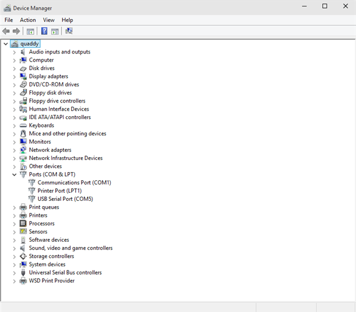The image size is (356, 312).
Task: Click the Ports (COM & LPT) icon
Action: point(23,174)
